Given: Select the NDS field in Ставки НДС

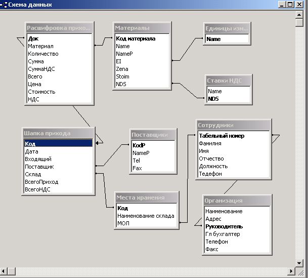Looking at the screenshot, I should click(x=229, y=99).
